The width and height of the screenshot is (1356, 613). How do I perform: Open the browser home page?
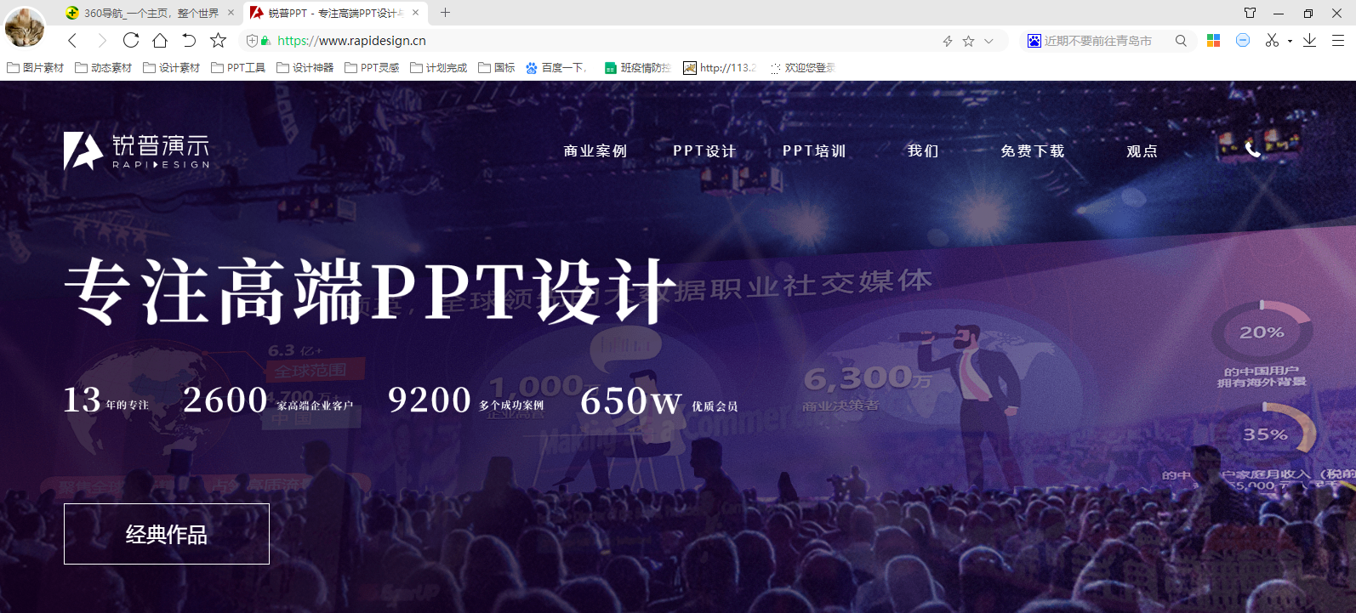click(x=160, y=40)
